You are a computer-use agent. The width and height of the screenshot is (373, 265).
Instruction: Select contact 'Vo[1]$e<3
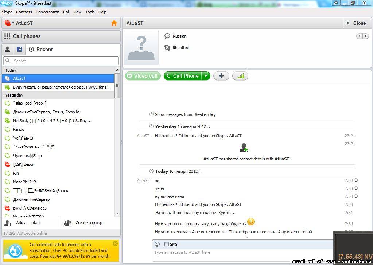(58, 138)
